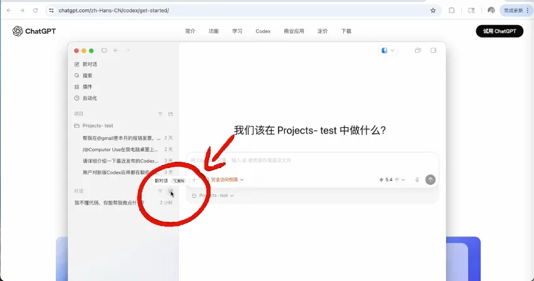Open conversation 用户对新版Codex应用都在聊些

[x=123, y=172]
